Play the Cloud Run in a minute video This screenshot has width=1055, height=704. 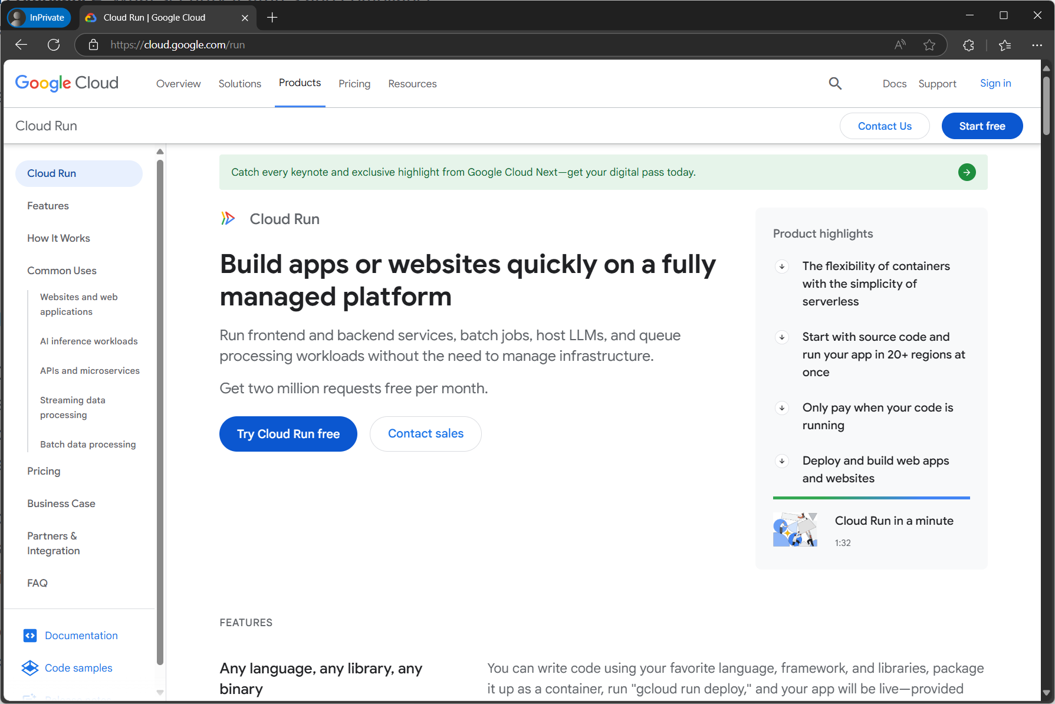click(x=795, y=529)
